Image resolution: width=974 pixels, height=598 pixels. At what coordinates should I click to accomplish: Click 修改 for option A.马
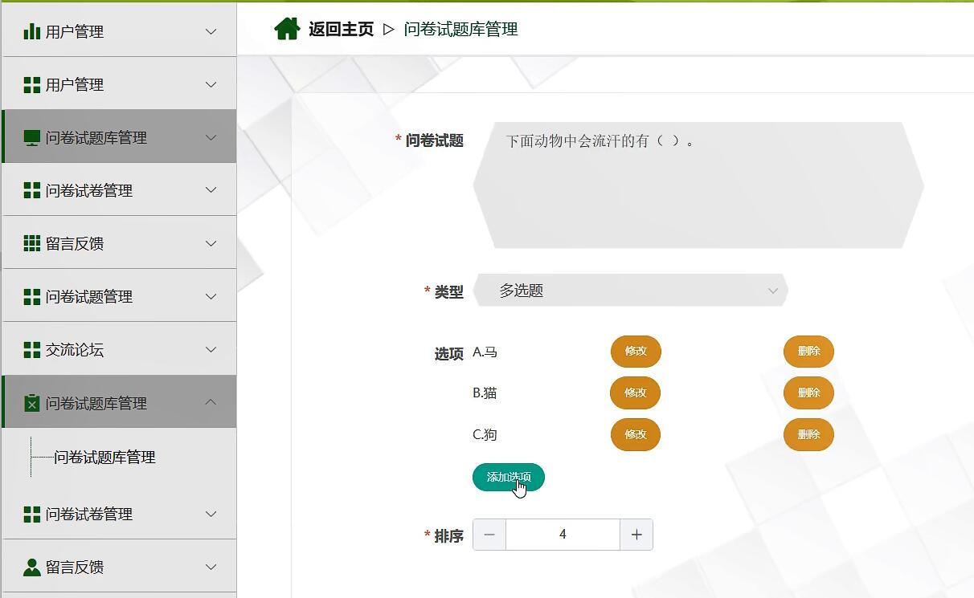click(x=635, y=351)
